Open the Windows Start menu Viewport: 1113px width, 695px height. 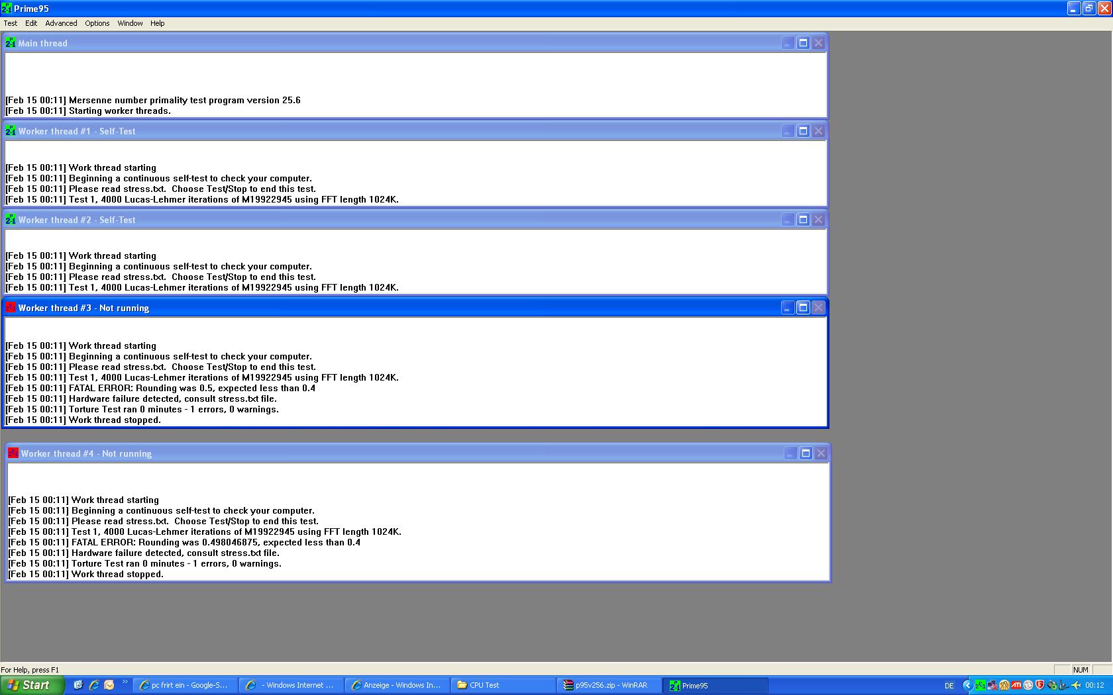click(x=32, y=685)
